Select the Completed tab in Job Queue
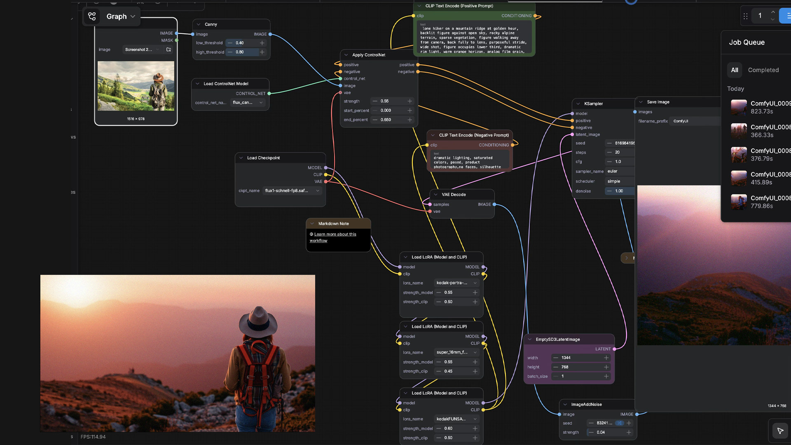 pyautogui.click(x=763, y=70)
